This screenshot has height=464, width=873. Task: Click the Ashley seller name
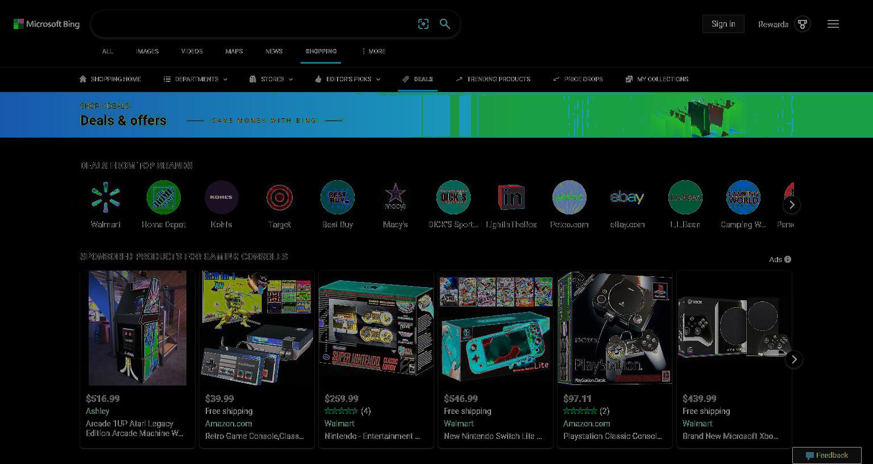pyautogui.click(x=97, y=411)
